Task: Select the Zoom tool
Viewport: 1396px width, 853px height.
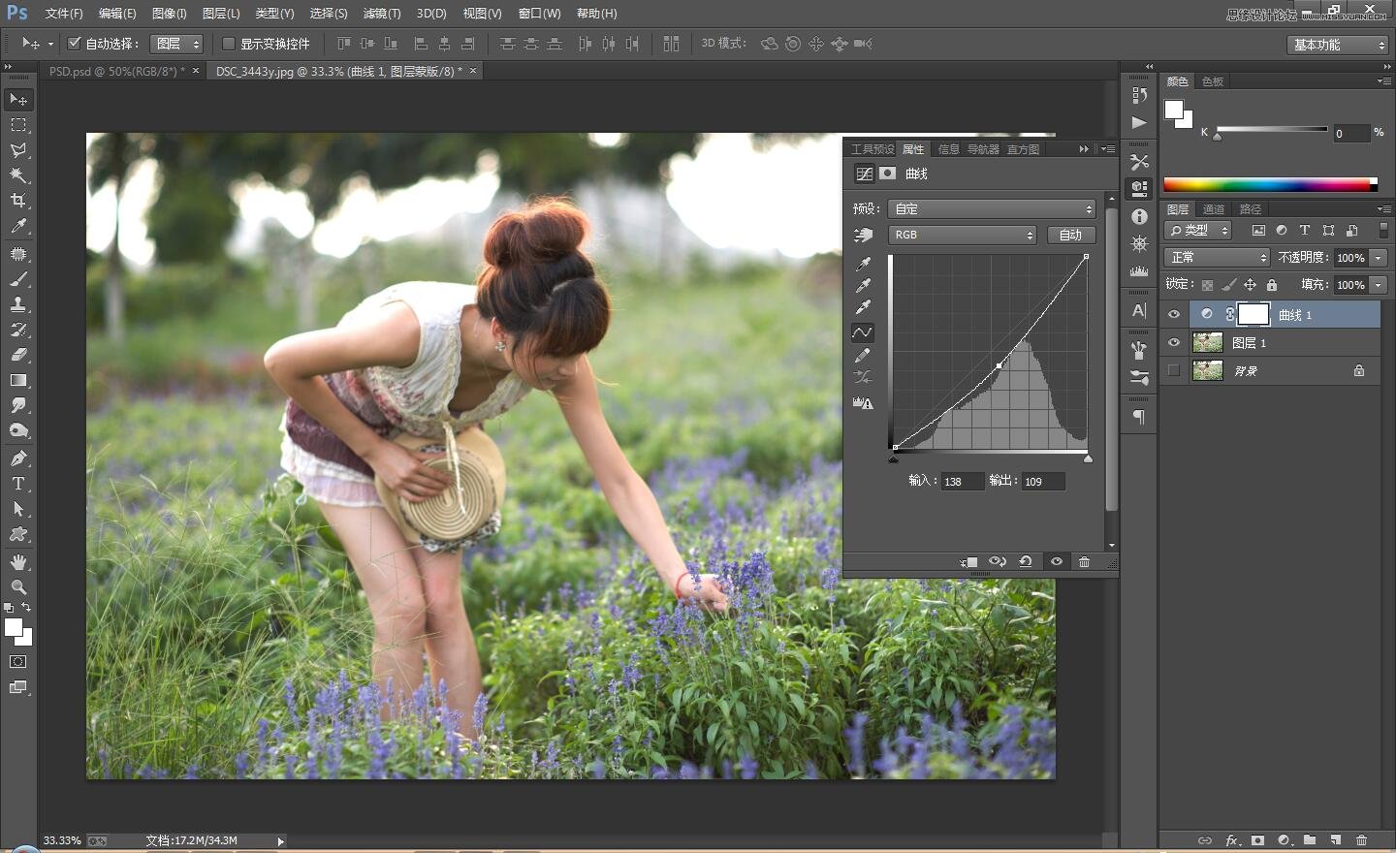Action: coord(18,587)
